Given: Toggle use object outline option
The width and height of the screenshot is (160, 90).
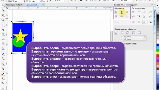Looking at the screenshot, I should [x=150, y=22].
